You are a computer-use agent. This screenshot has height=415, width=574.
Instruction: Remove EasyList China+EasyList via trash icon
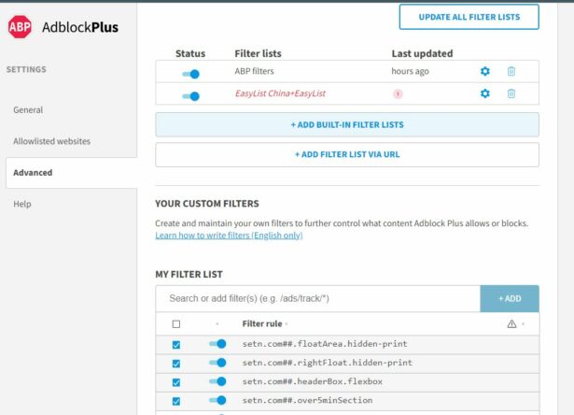[x=511, y=93]
